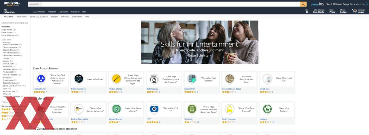Click the Fleckentferner skill name link
Screen dimensions: 369x135
click(40, 89)
